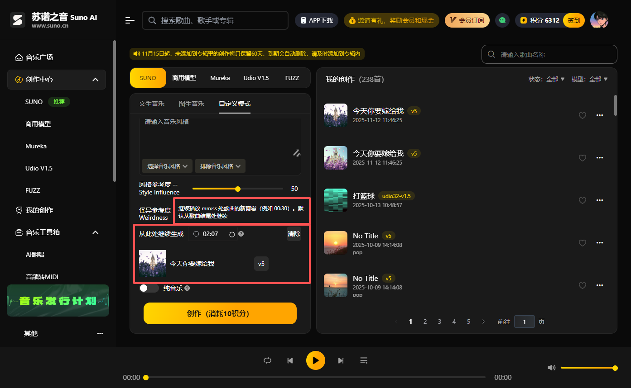This screenshot has width=631, height=388.
Task: Go to page 2 in the pagination
Action: click(x=425, y=321)
